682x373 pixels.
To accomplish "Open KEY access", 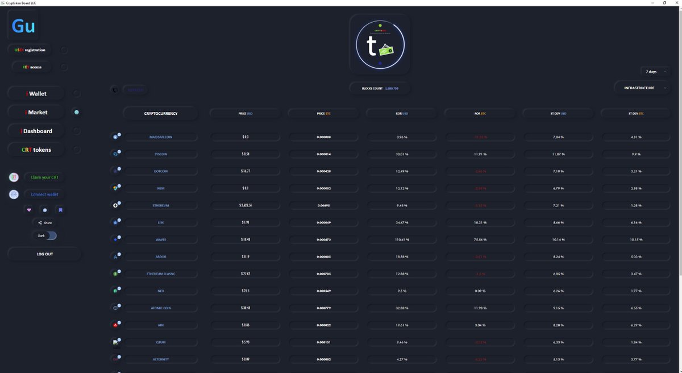I will point(32,67).
